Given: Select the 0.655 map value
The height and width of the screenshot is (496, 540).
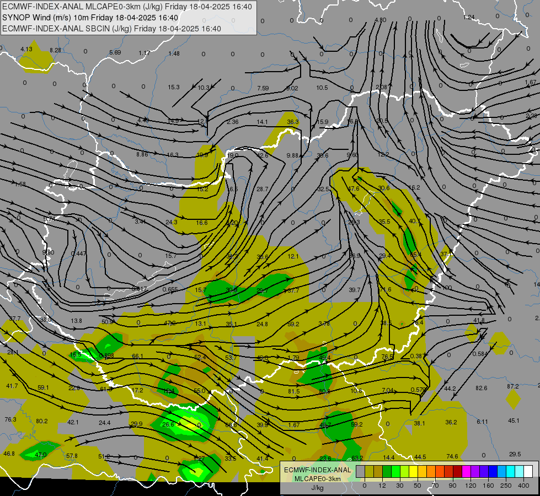Looking at the screenshot, I should click(x=170, y=289).
